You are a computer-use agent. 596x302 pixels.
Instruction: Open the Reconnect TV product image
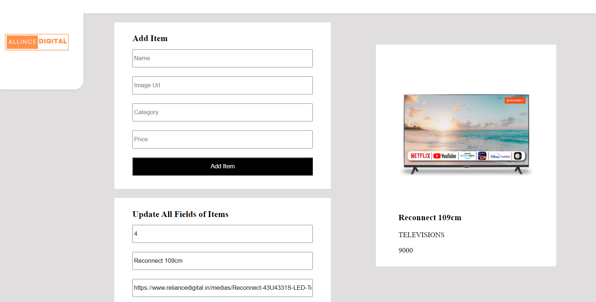tap(466, 134)
